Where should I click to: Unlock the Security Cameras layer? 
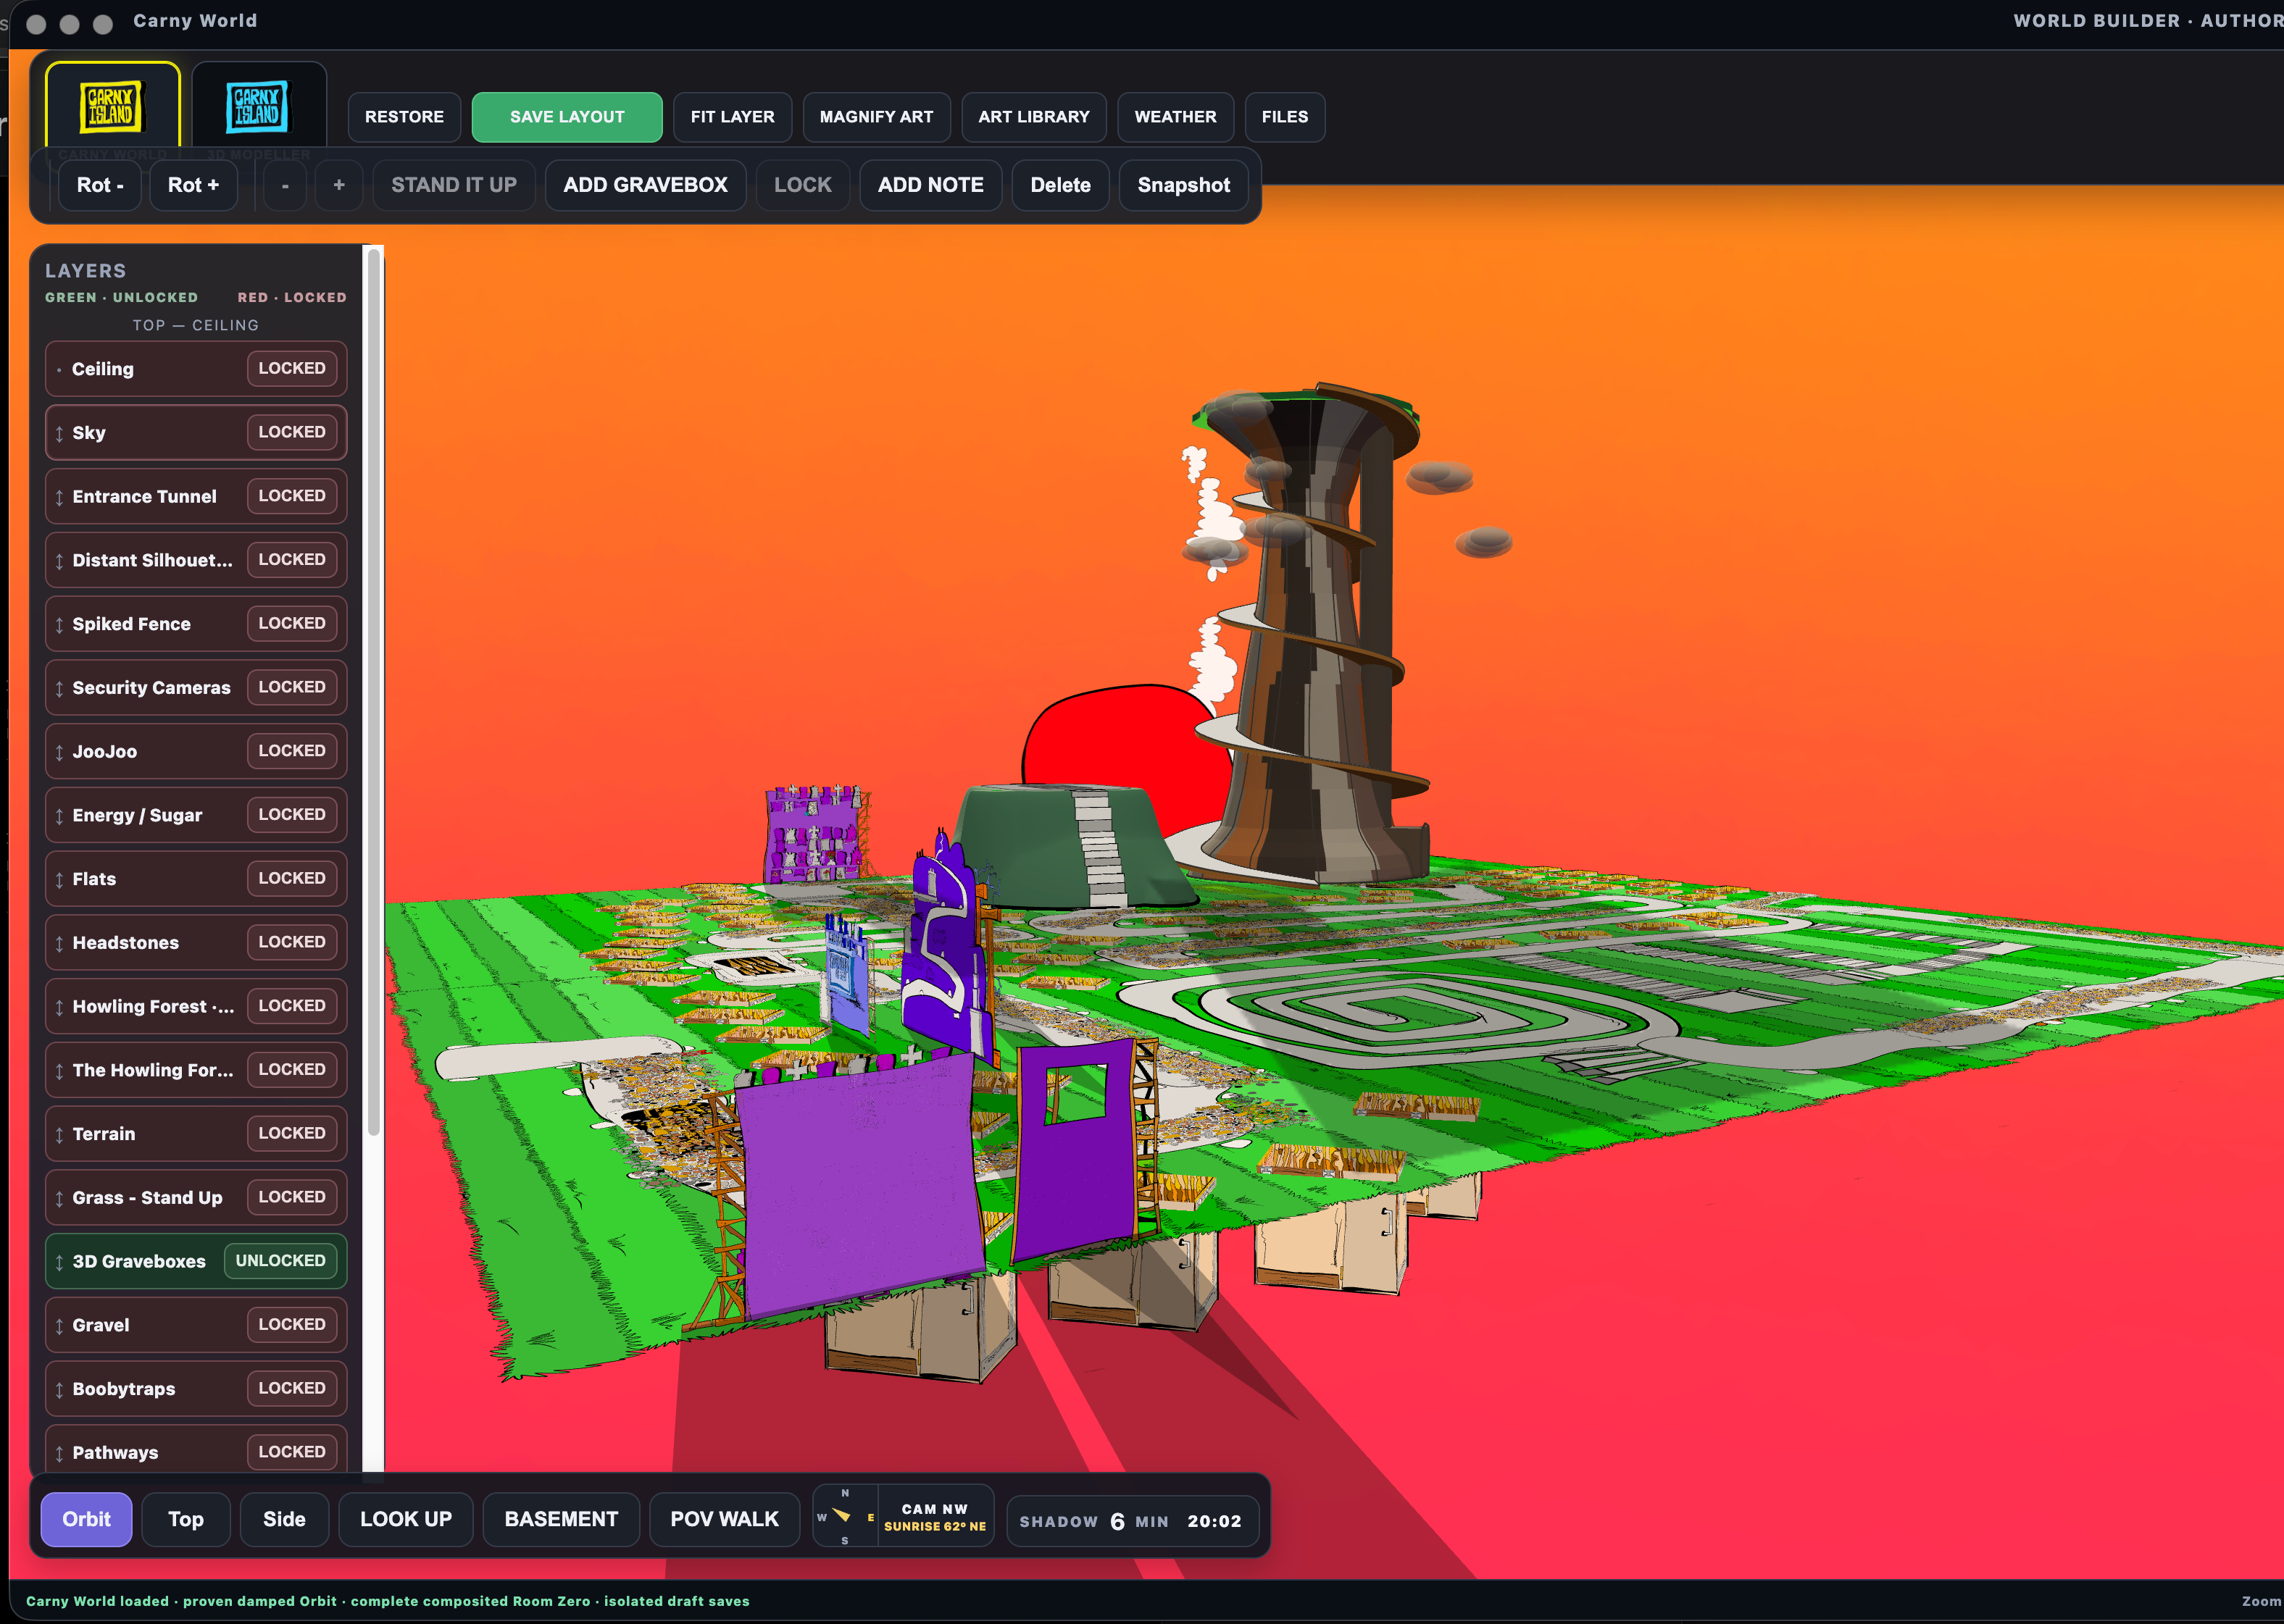tap(292, 687)
